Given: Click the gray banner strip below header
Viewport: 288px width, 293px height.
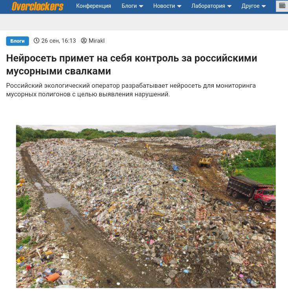Looking at the screenshot, I should 144,22.
